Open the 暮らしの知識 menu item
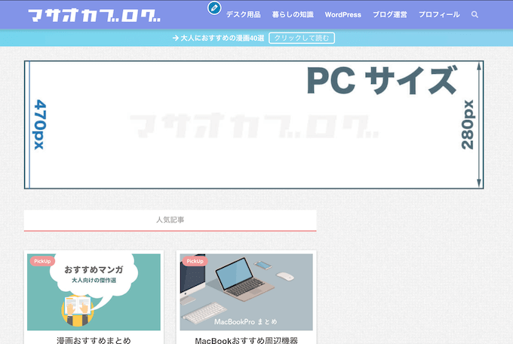 [293, 15]
